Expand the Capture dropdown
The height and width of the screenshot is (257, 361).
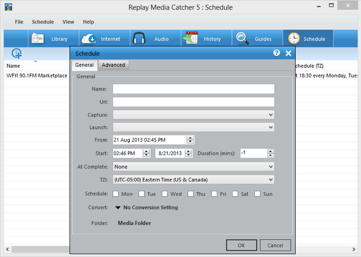pos(193,115)
